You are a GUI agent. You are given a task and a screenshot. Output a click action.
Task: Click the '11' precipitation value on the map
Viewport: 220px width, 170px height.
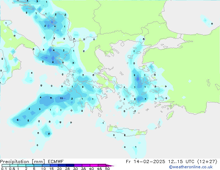point(61,98)
